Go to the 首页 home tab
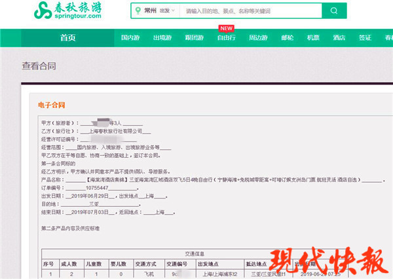Viewport: 393px width, 279px height. point(68,39)
